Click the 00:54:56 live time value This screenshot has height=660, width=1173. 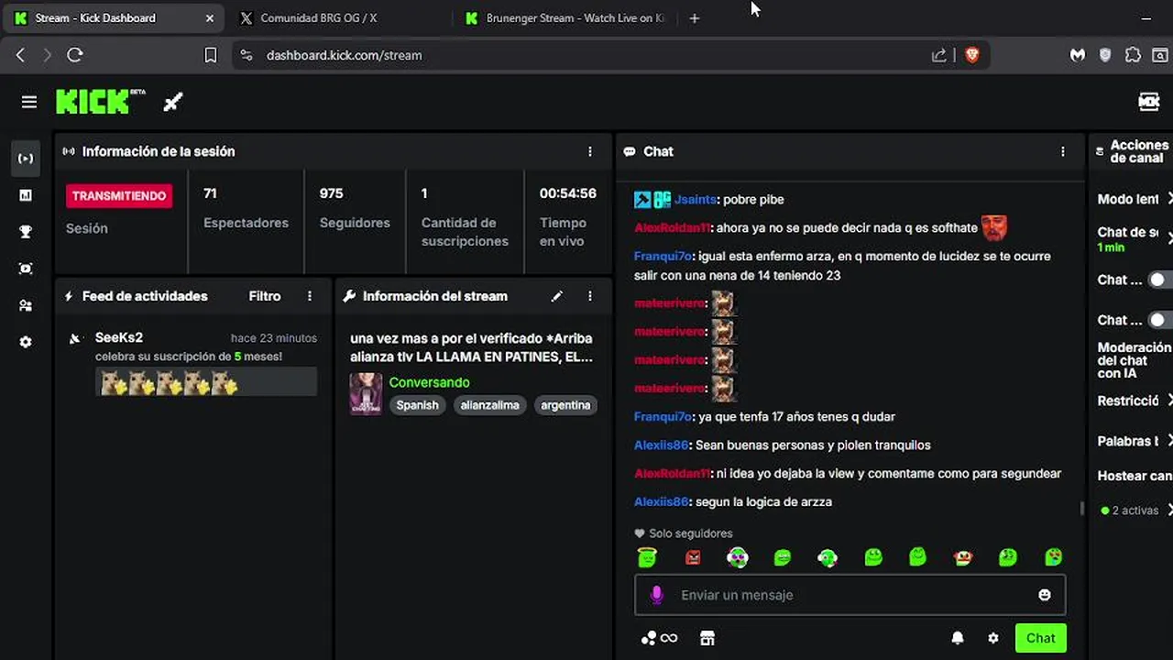[x=568, y=193]
